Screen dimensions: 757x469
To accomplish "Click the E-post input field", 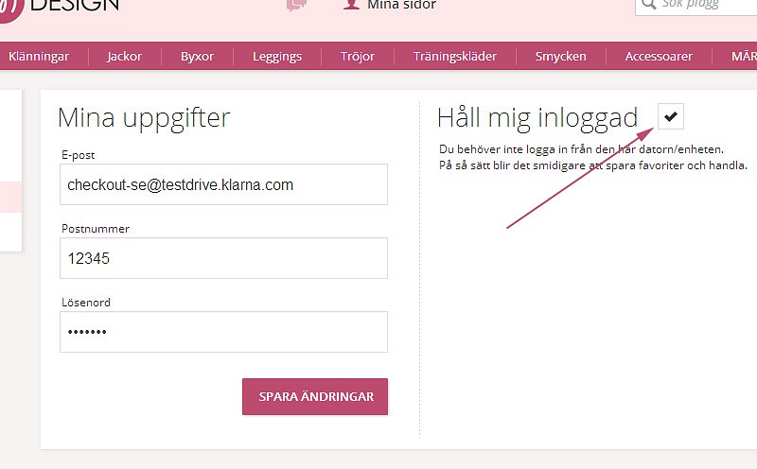I will coord(223,185).
